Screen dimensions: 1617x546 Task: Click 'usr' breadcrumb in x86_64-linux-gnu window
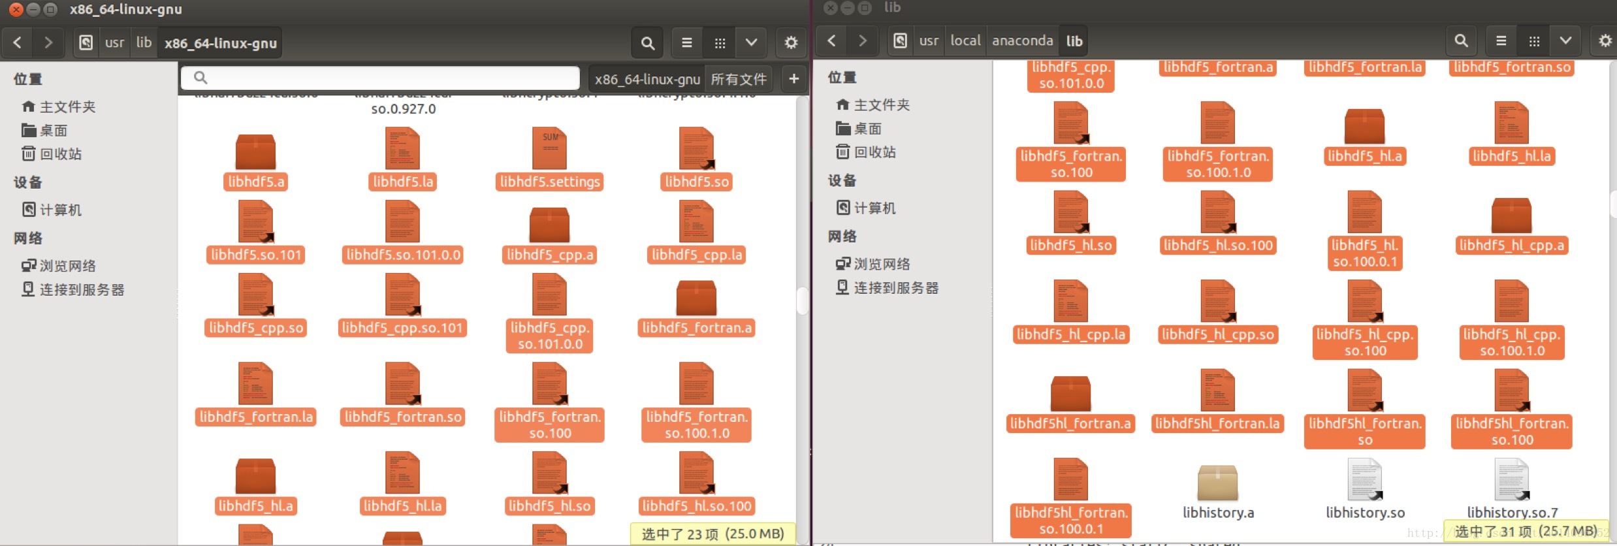coord(114,43)
